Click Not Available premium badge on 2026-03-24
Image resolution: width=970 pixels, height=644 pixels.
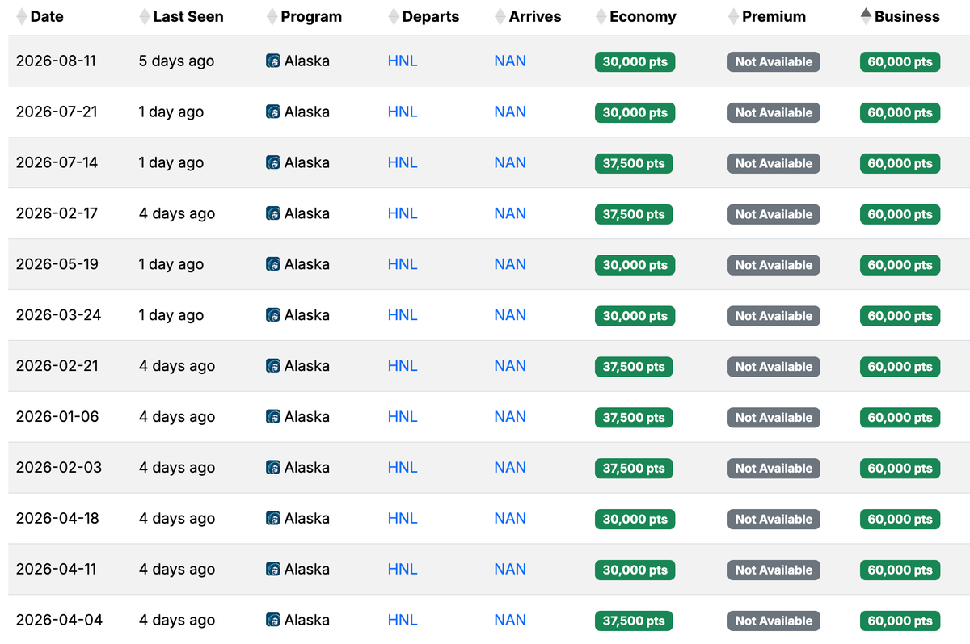coord(774,317)
